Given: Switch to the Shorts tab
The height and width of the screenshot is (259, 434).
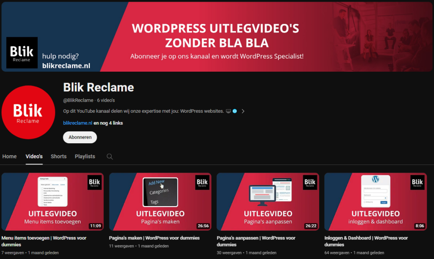Looking at the screenshot, I should 58,156.
